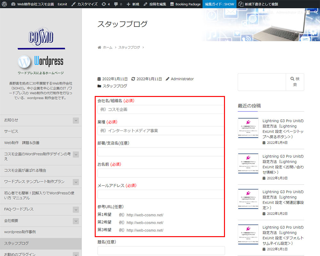Expand ワードプレス テンプレート制作プラン submenu arrow
This screenshot has height=256, width=320.
coord(76,182)
